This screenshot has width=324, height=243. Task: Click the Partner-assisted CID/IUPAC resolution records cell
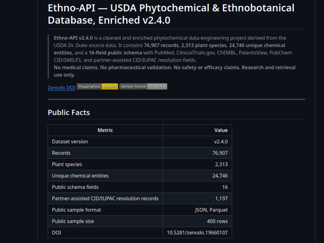105,198
